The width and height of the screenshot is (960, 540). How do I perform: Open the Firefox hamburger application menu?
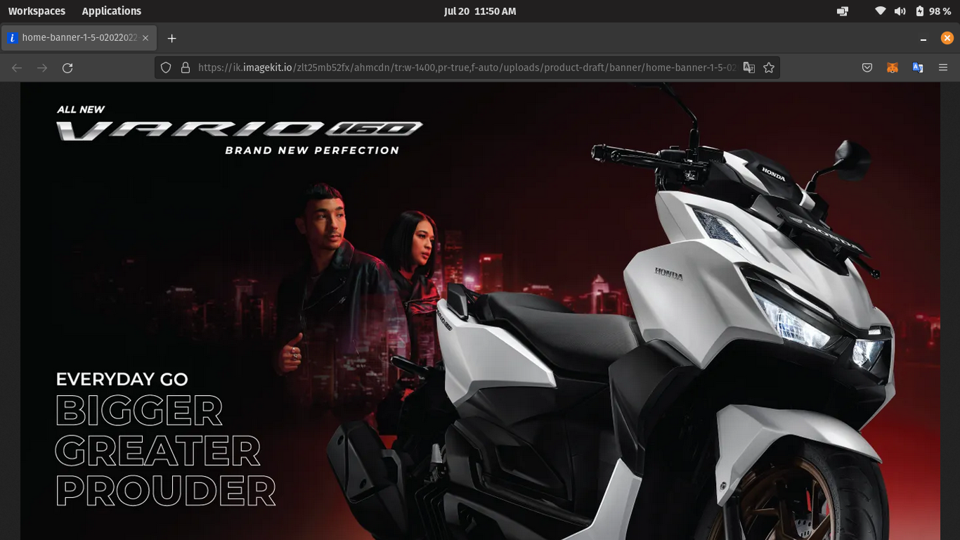943,68
